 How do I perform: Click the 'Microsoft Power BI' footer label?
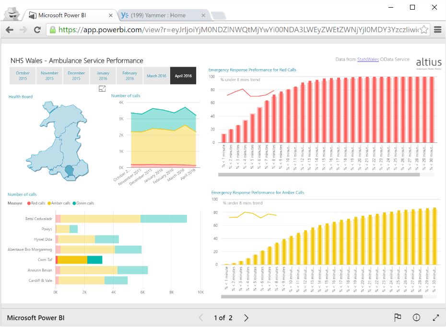tap(35, 318)
